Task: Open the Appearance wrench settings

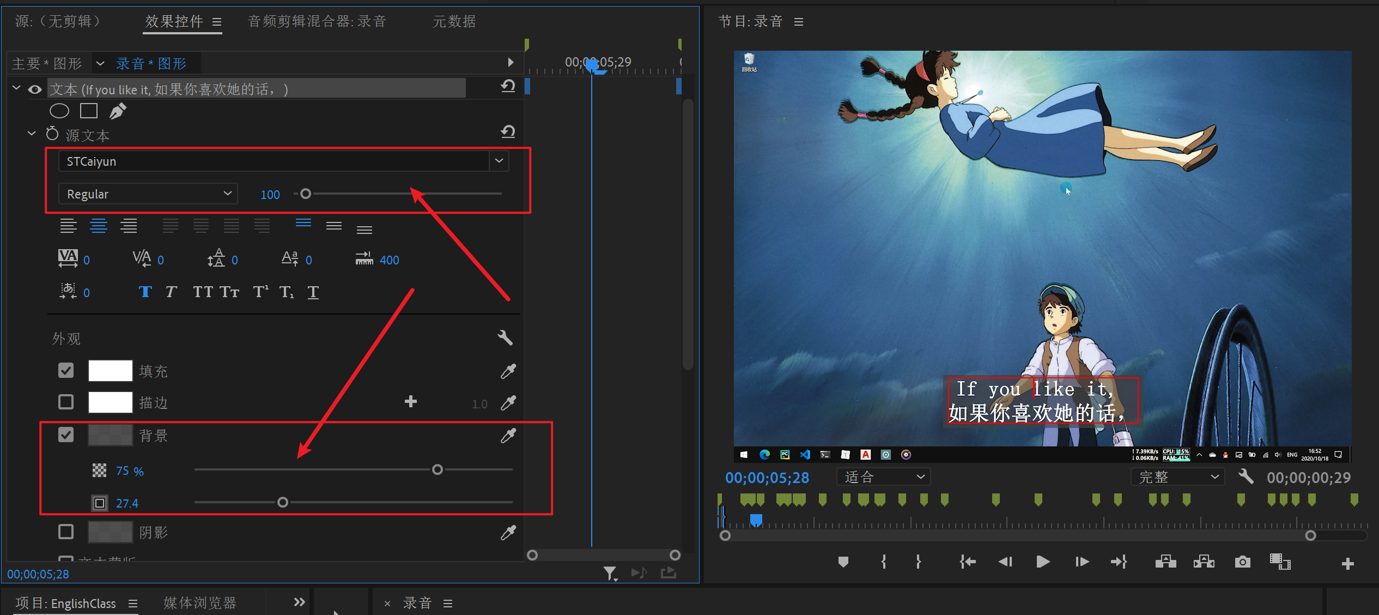Action: click(x=505, y=338)
